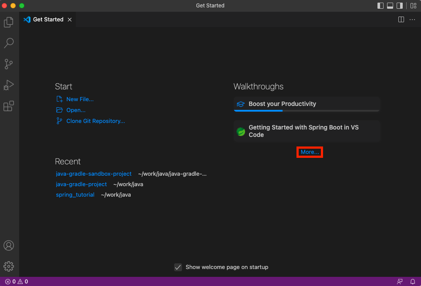Viewport: 421px width, 286px height.
Task: Click the ~/work/java/java-gradle-... path text
Action: coord(172,174)
